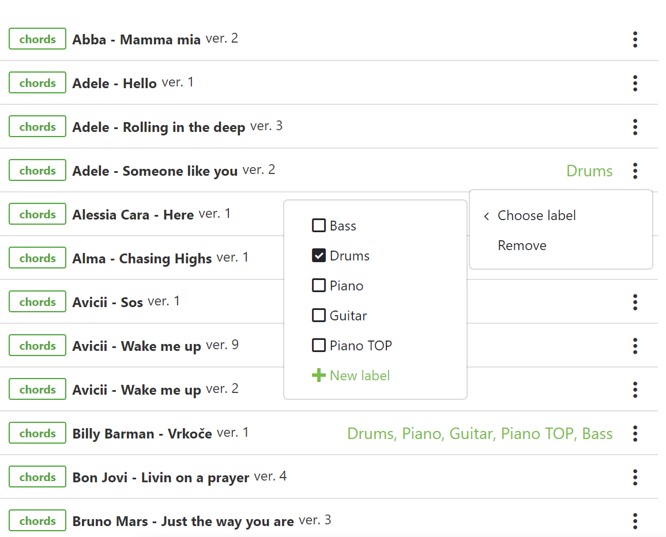Open the kebab menu for Adele - Hello
This screenshot has width=666, height=537.
[x=635, y=83]
